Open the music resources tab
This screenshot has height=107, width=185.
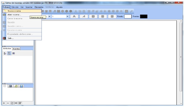coord(16,86)
